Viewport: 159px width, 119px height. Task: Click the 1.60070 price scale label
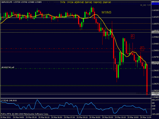click(x=155, y=24)
